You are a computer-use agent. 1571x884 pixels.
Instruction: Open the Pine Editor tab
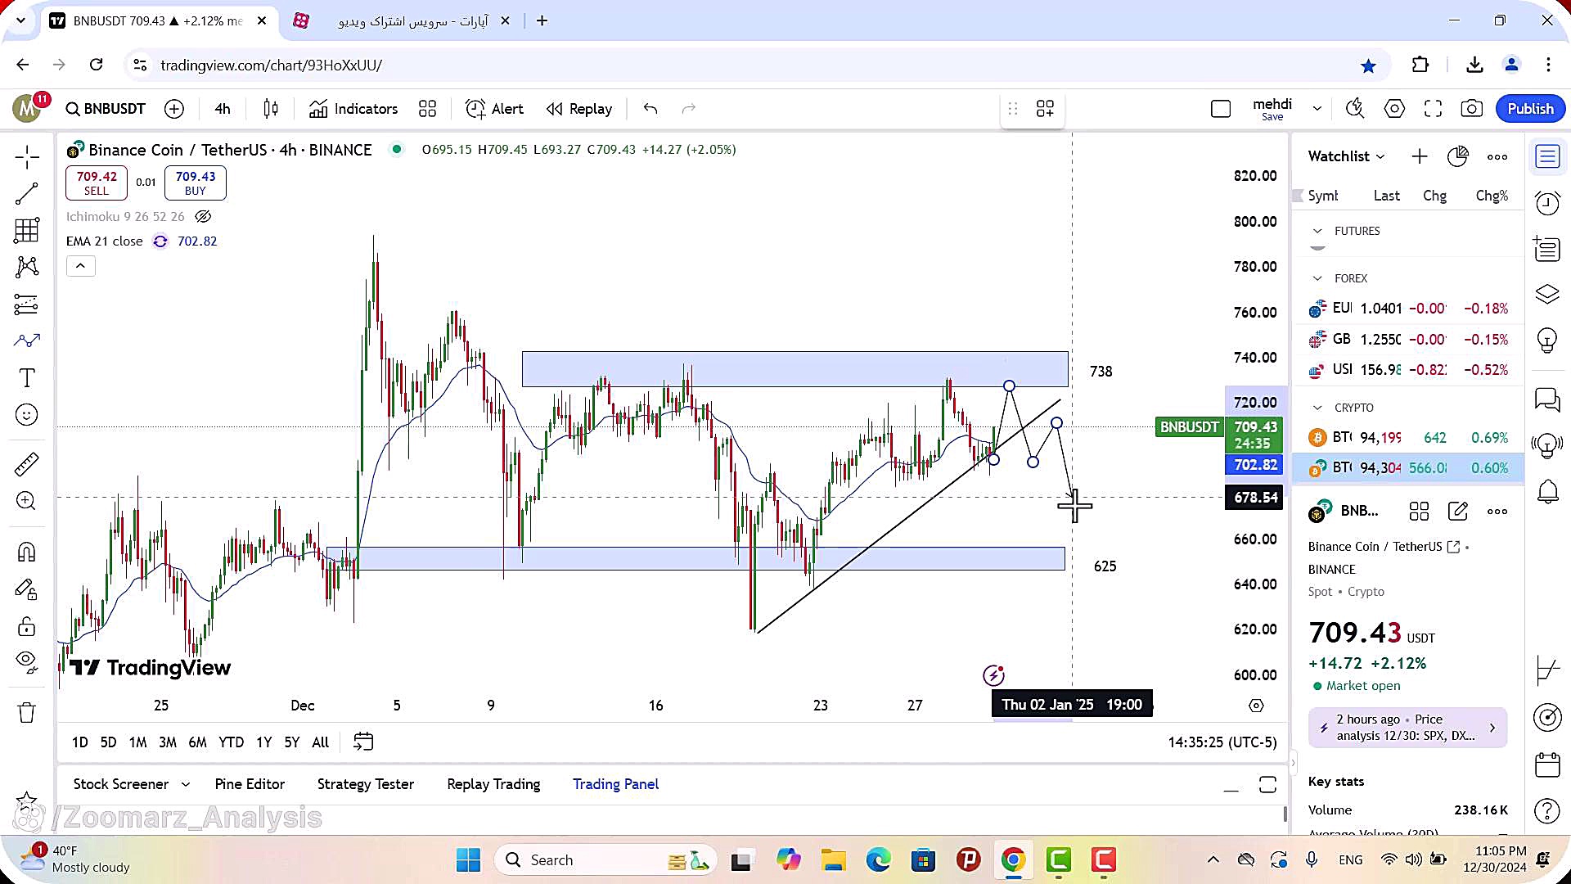[250, 784]
